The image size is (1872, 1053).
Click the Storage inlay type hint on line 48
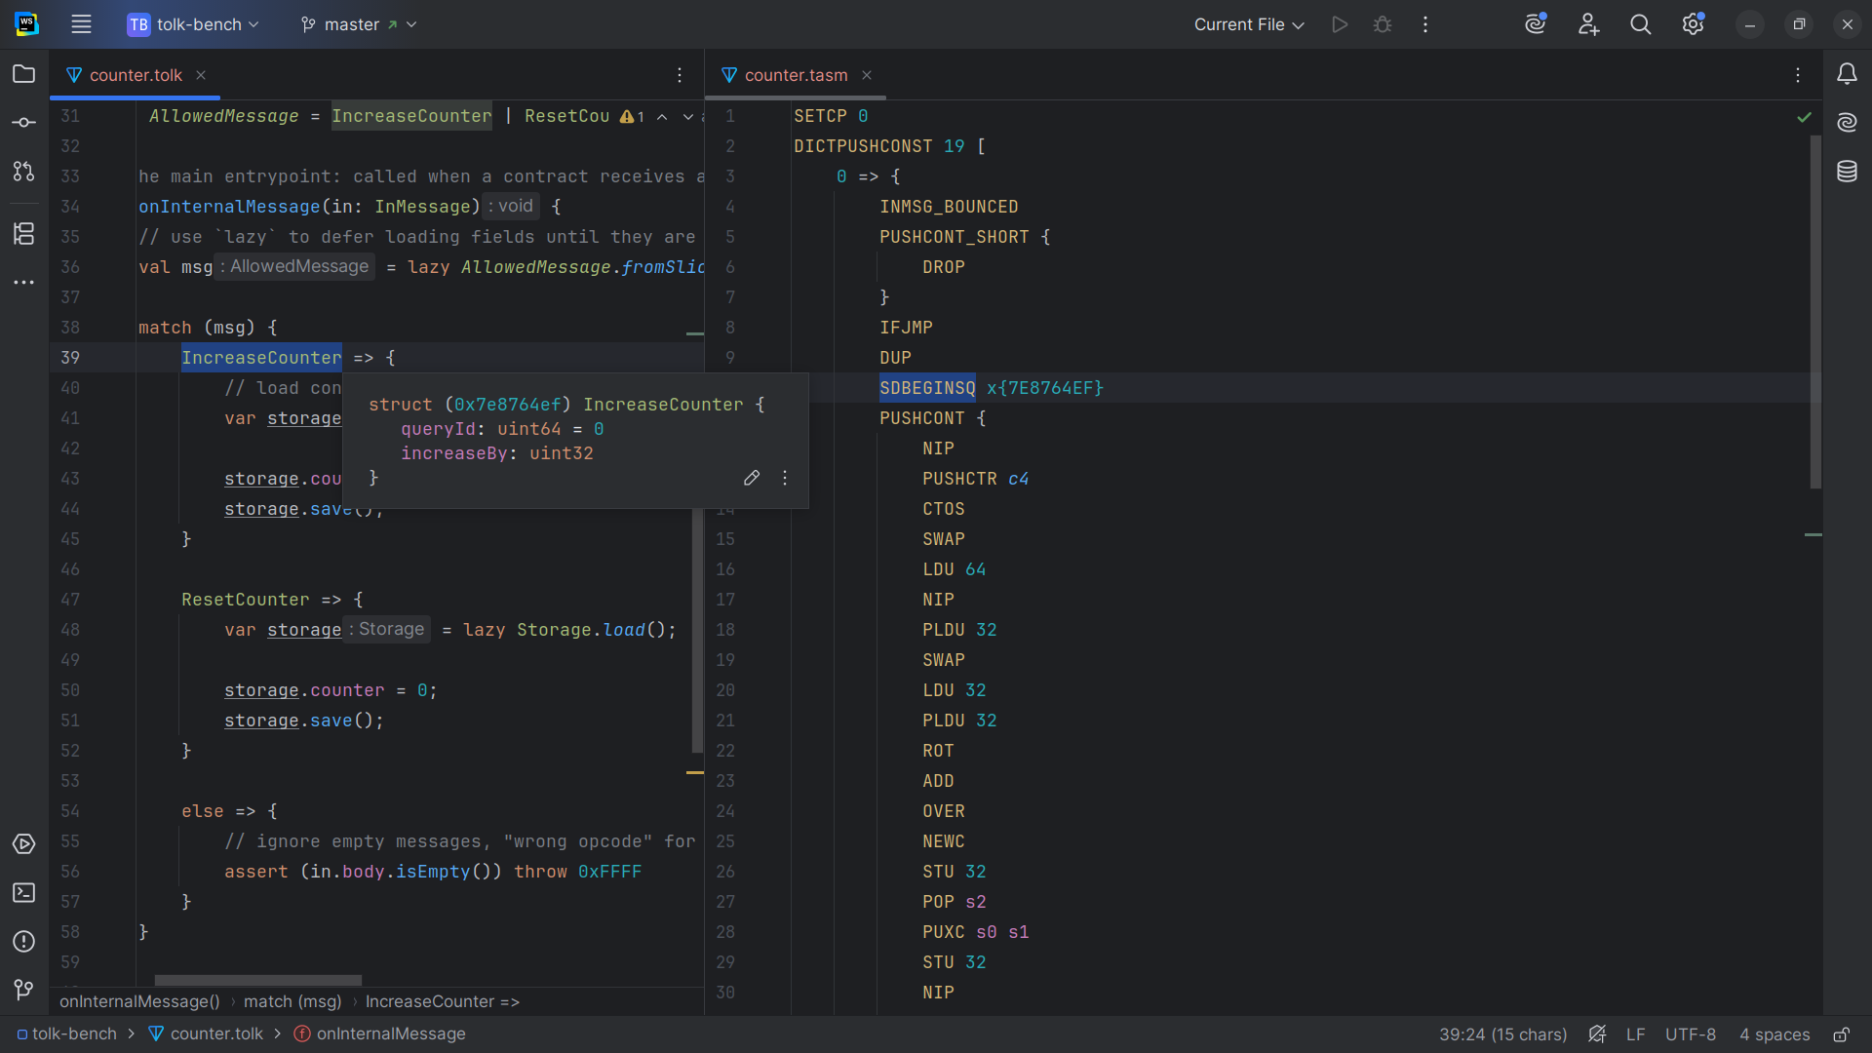pos(387,630)
